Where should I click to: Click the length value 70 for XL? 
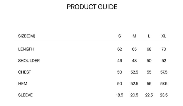click(164, 49)
